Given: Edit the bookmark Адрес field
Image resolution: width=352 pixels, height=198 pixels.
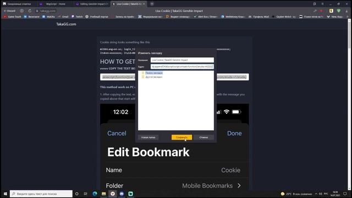Looking at the screenshot, I should tap(182, 67).
